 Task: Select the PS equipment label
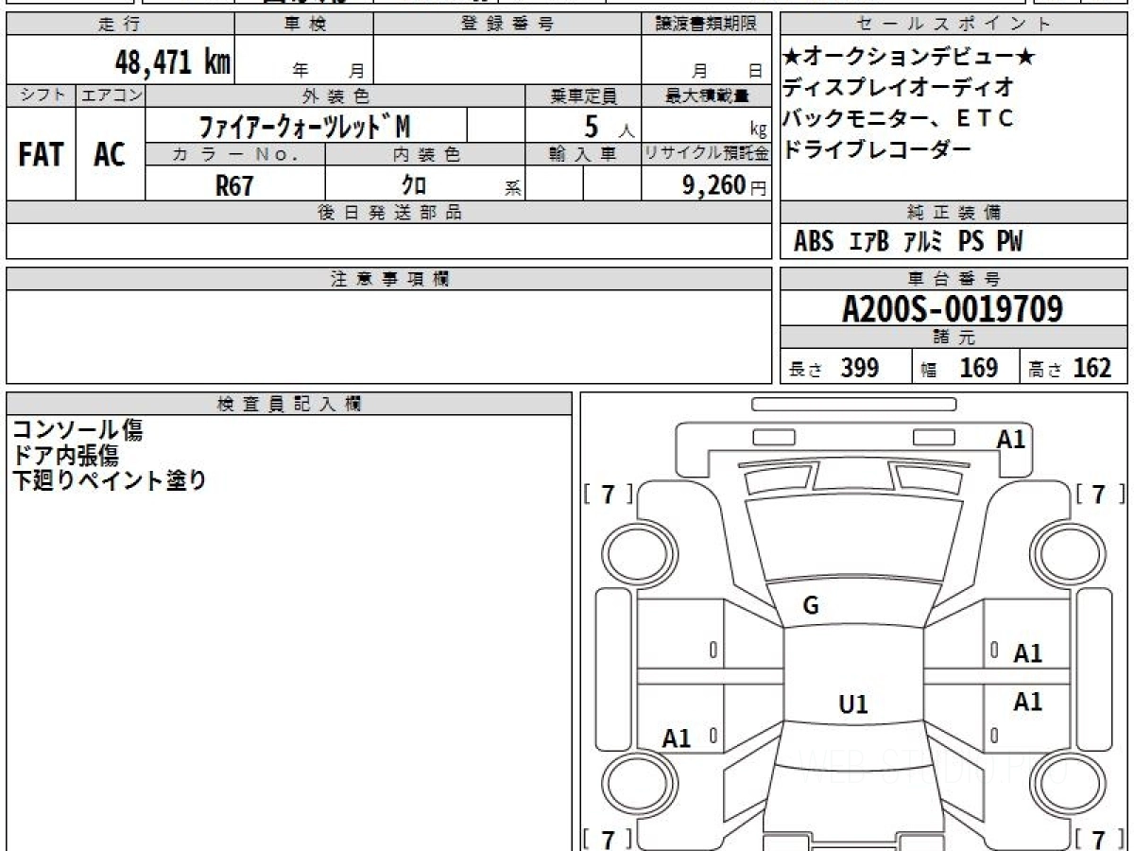(x=971, y=242)
